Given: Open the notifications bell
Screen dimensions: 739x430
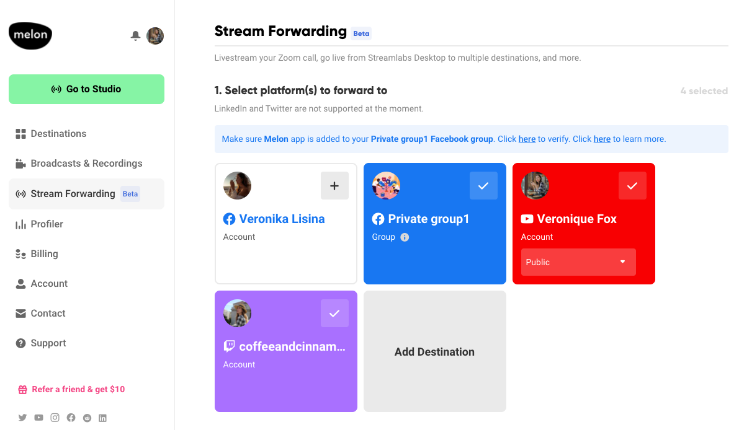Looking at the screenshot, I should click(x=135, y=36).
